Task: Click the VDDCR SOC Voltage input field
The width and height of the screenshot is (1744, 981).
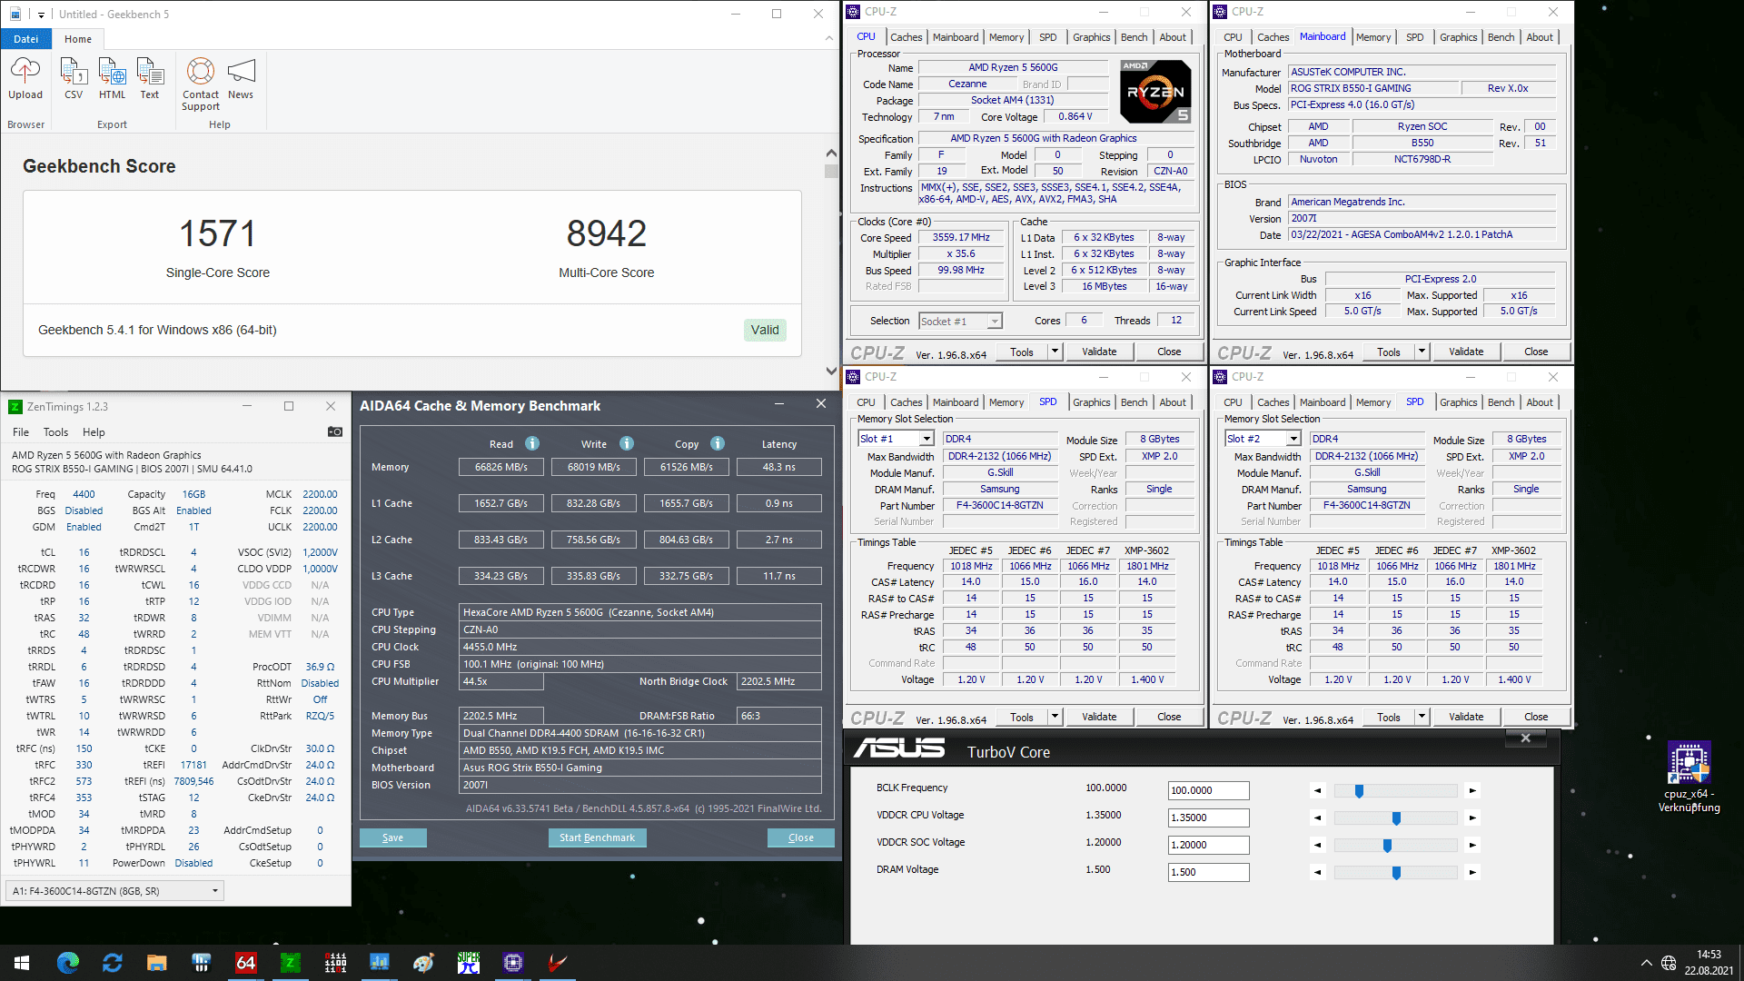Action: coord(1208,845)
